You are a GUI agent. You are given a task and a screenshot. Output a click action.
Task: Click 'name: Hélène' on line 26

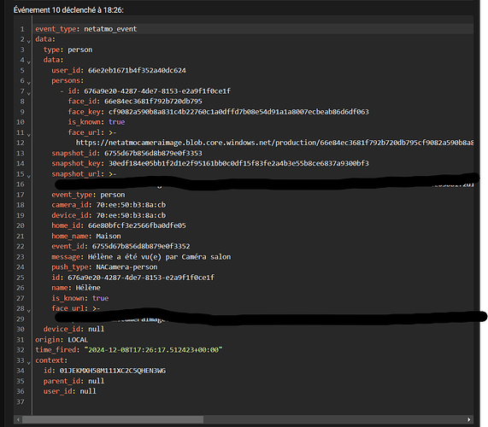tap(76, 288)
